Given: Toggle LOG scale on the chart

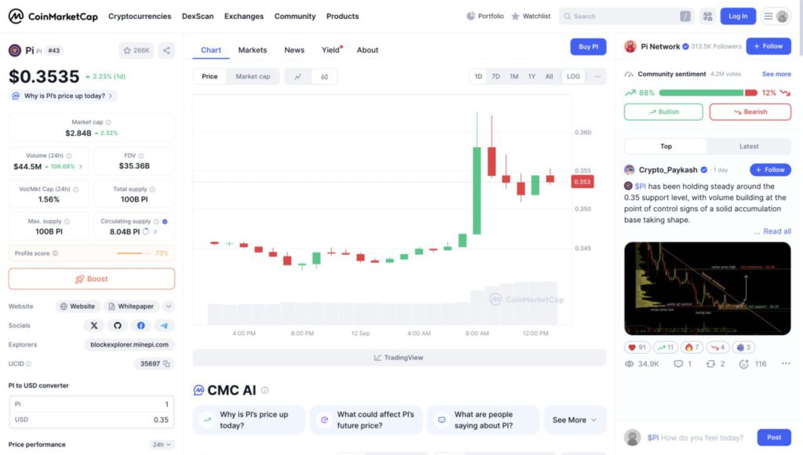Looking at the screenshot, I should (x=573, y=76).
